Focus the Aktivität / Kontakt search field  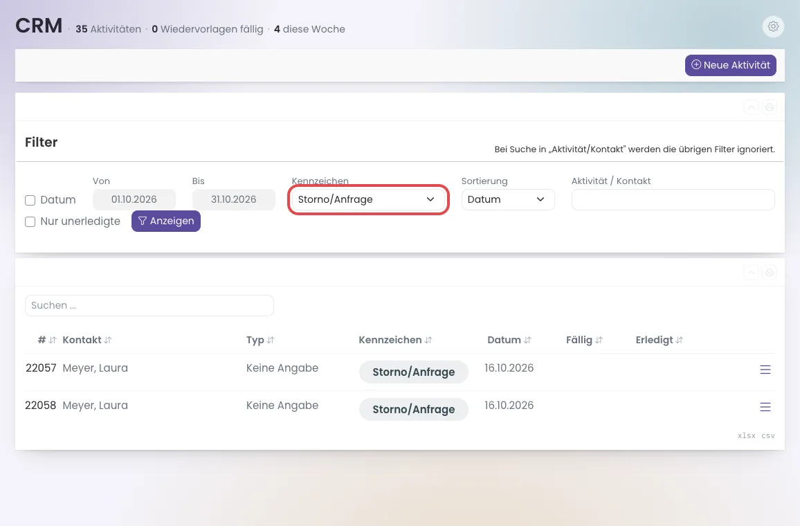tap(673, 199)
